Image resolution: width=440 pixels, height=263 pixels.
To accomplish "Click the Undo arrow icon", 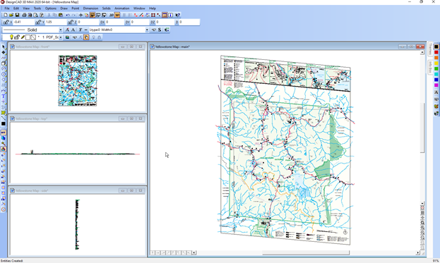I will [x=68, y=15].
